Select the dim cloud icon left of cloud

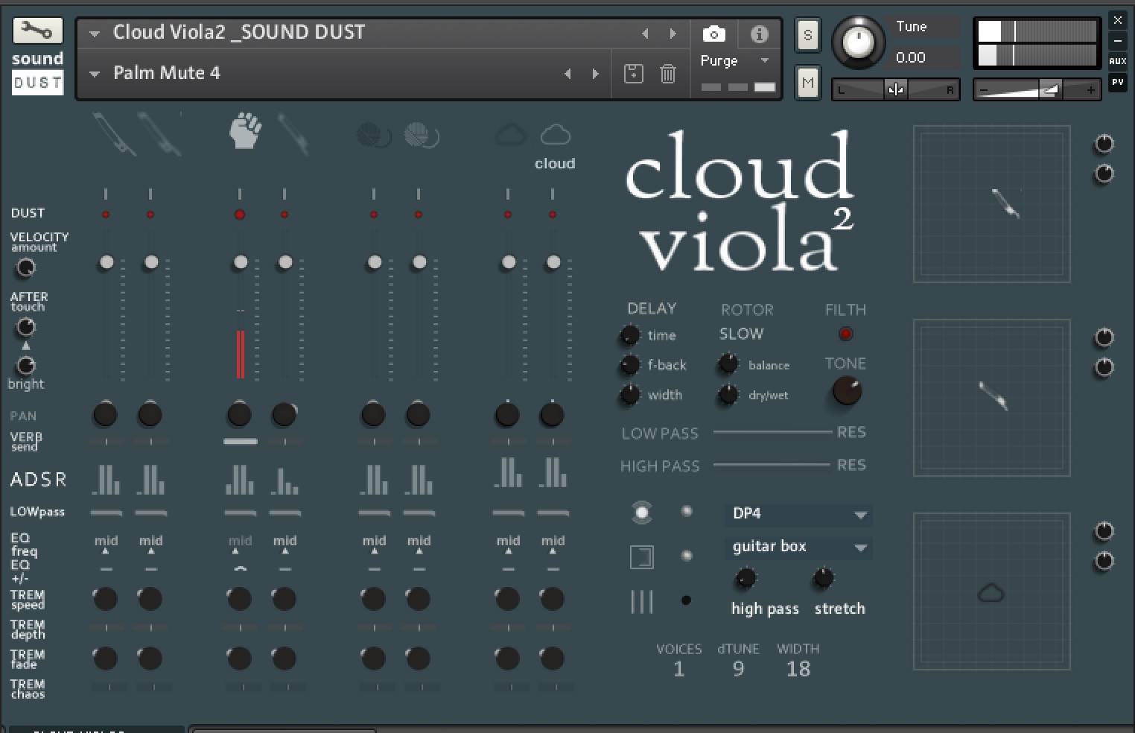510,135
